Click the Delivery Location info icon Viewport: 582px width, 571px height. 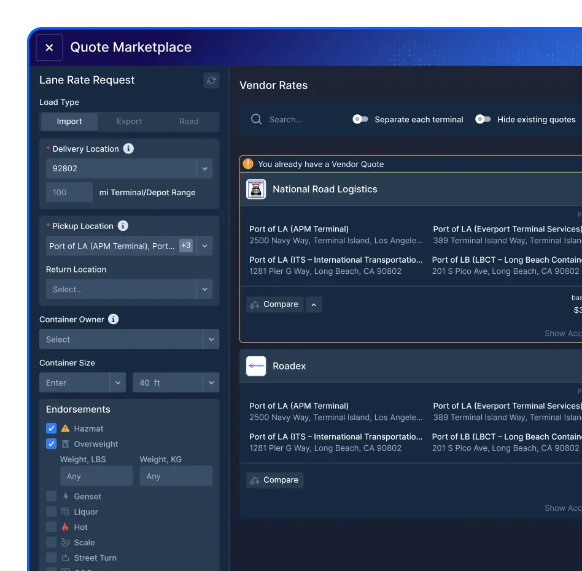pyautogui.click(x=128, y=149)
